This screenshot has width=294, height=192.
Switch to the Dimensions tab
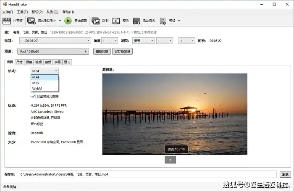coord(19,62)
